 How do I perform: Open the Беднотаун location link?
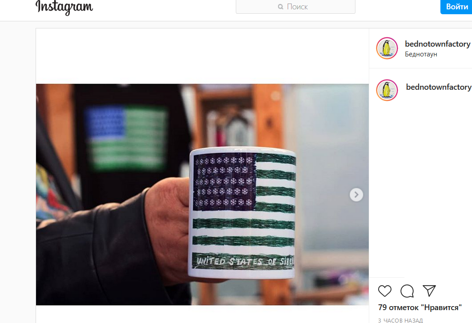point(421,54)
